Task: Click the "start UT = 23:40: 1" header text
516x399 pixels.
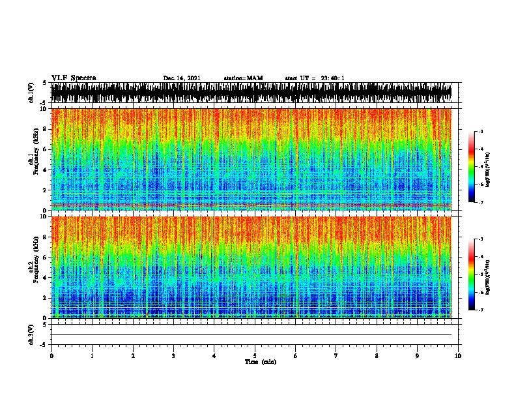Action: click(x=315, y=78)
